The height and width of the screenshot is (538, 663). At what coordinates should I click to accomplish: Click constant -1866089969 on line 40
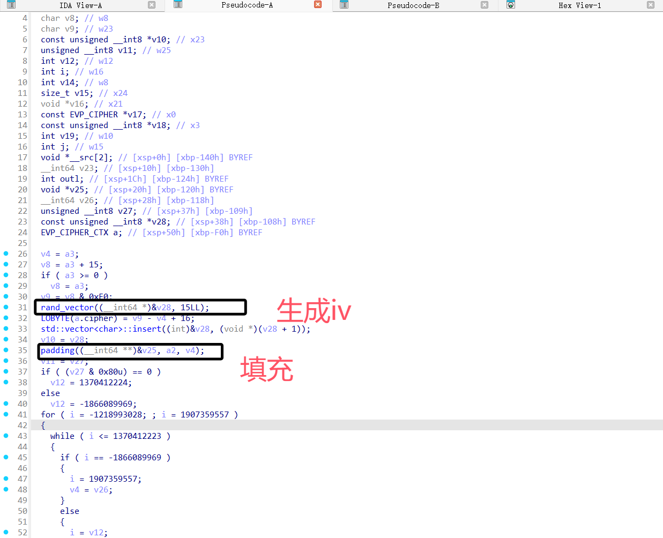[106, 404]
